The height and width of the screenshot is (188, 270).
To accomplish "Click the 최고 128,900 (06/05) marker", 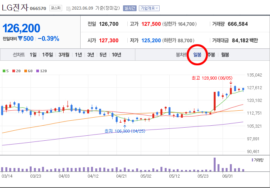I will (212, 78).
